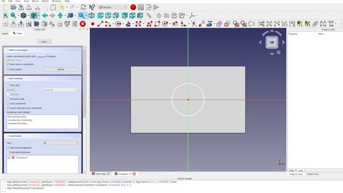Switch to the Model tab
The image size is (343, 193).
coord(5,33)
